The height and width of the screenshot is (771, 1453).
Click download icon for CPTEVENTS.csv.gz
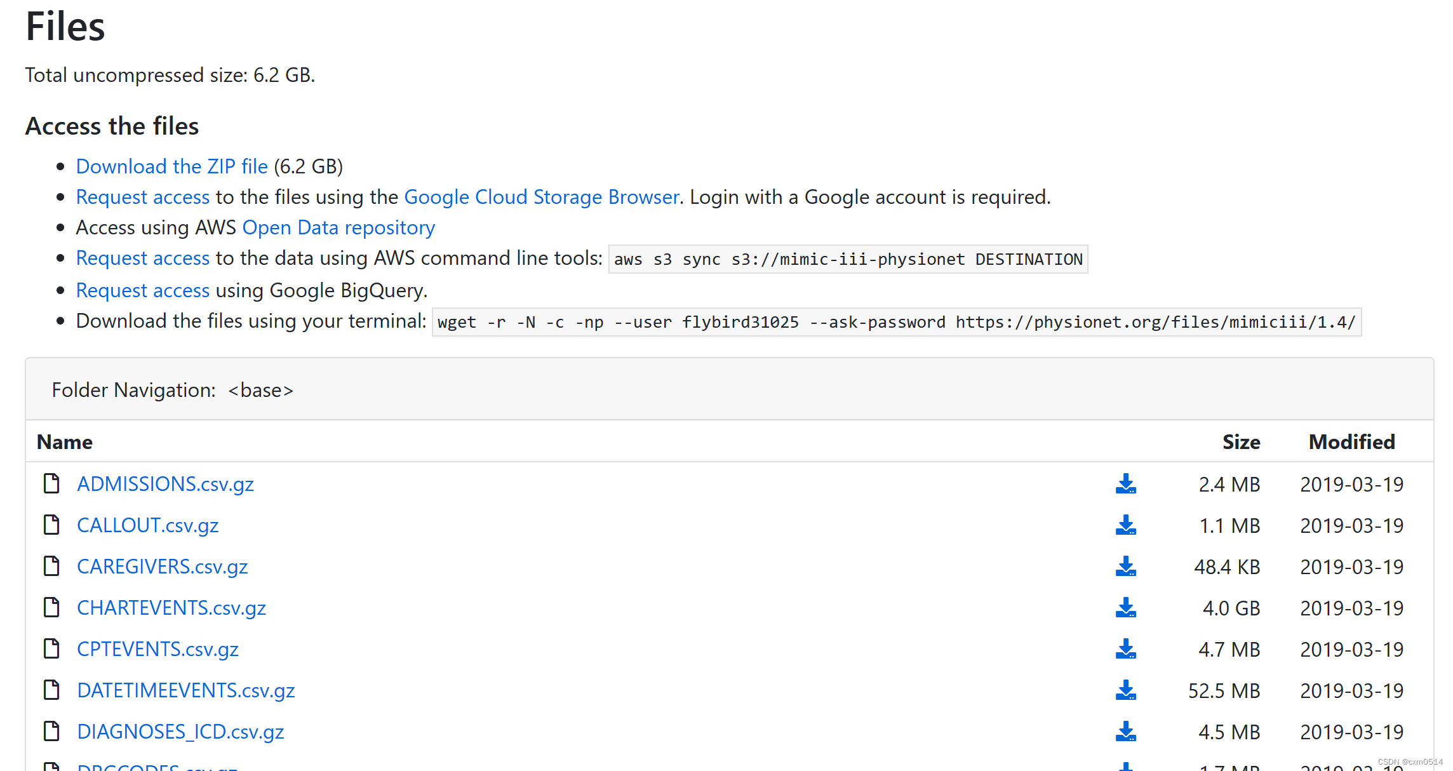(1125, 649)
